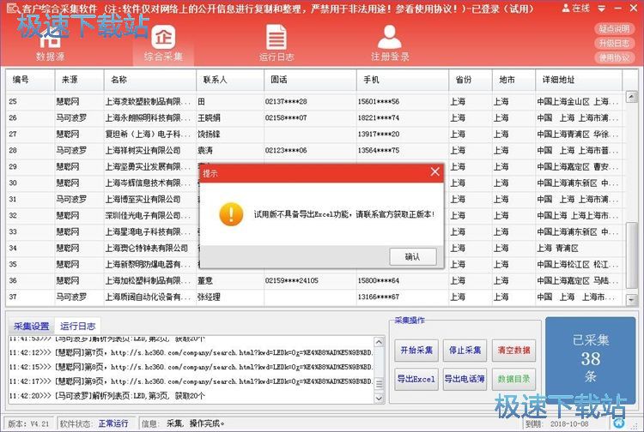Open the 升级日志 button
This screenshot has width=644, height=432.
(x=615, y=43)
